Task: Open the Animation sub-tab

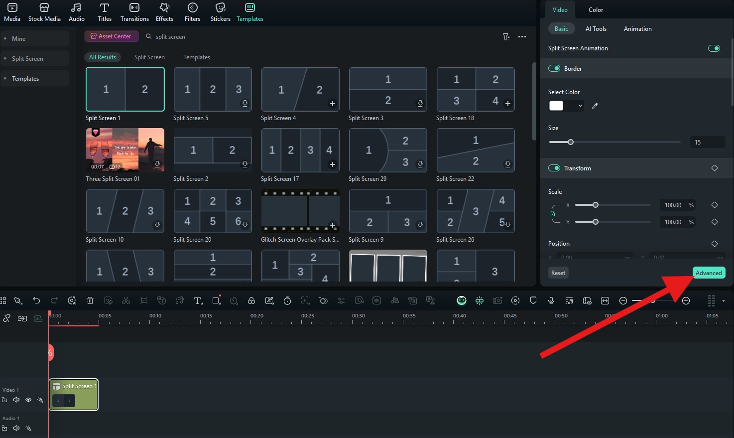Action: [x=637, y=28]
